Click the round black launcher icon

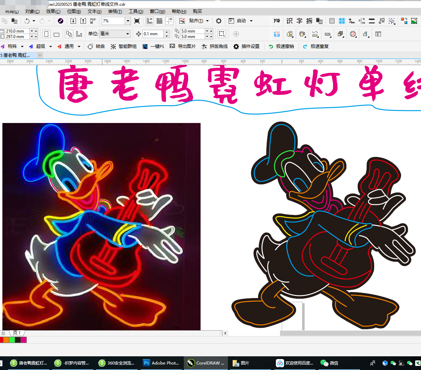tap(61, 21)
